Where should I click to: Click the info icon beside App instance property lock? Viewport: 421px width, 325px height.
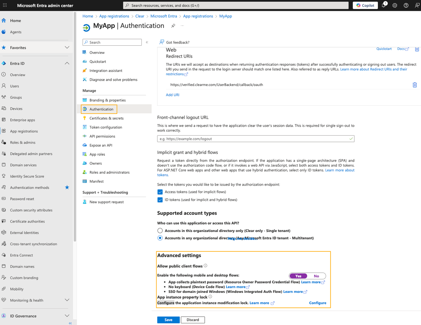[x=210, y=297]
